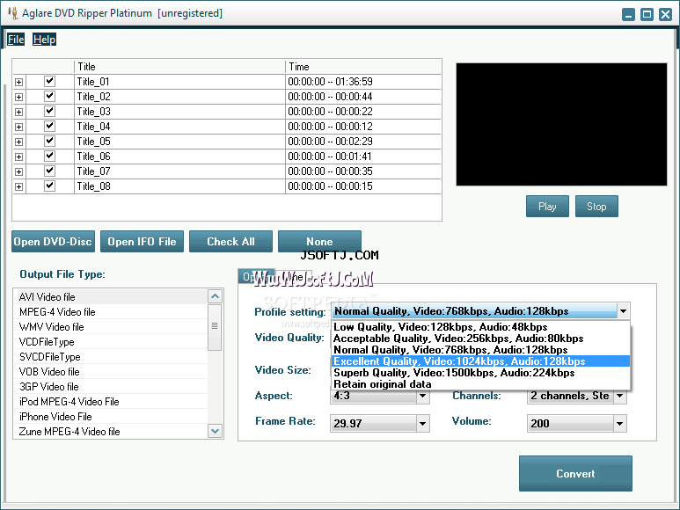Maximize the Aglare DVD Ripper window
The height and width of the screenshot is (510, 680).
[647, 14]
